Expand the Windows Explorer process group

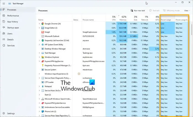(x=39, y=57)
